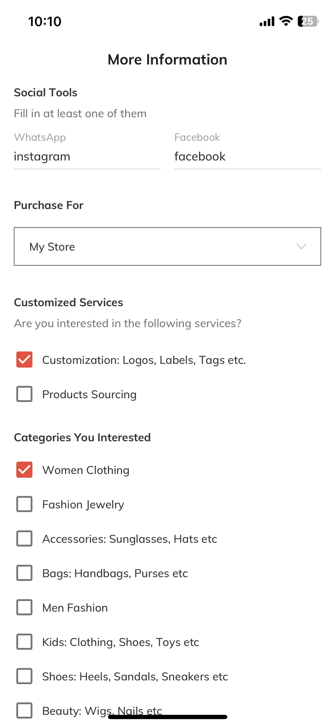The image size is (335, 726).
Task: Tick the Bags: Handbags, Purses checkbox
Action: coord(24,573)
